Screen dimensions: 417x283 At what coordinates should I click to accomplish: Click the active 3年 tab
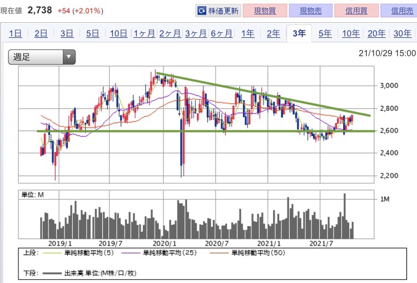click(x=299, y=33)
